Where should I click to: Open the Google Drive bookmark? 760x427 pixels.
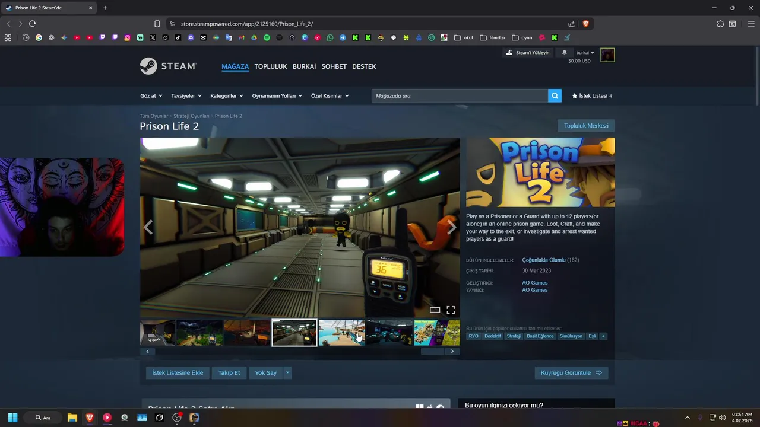pos(254,37)
